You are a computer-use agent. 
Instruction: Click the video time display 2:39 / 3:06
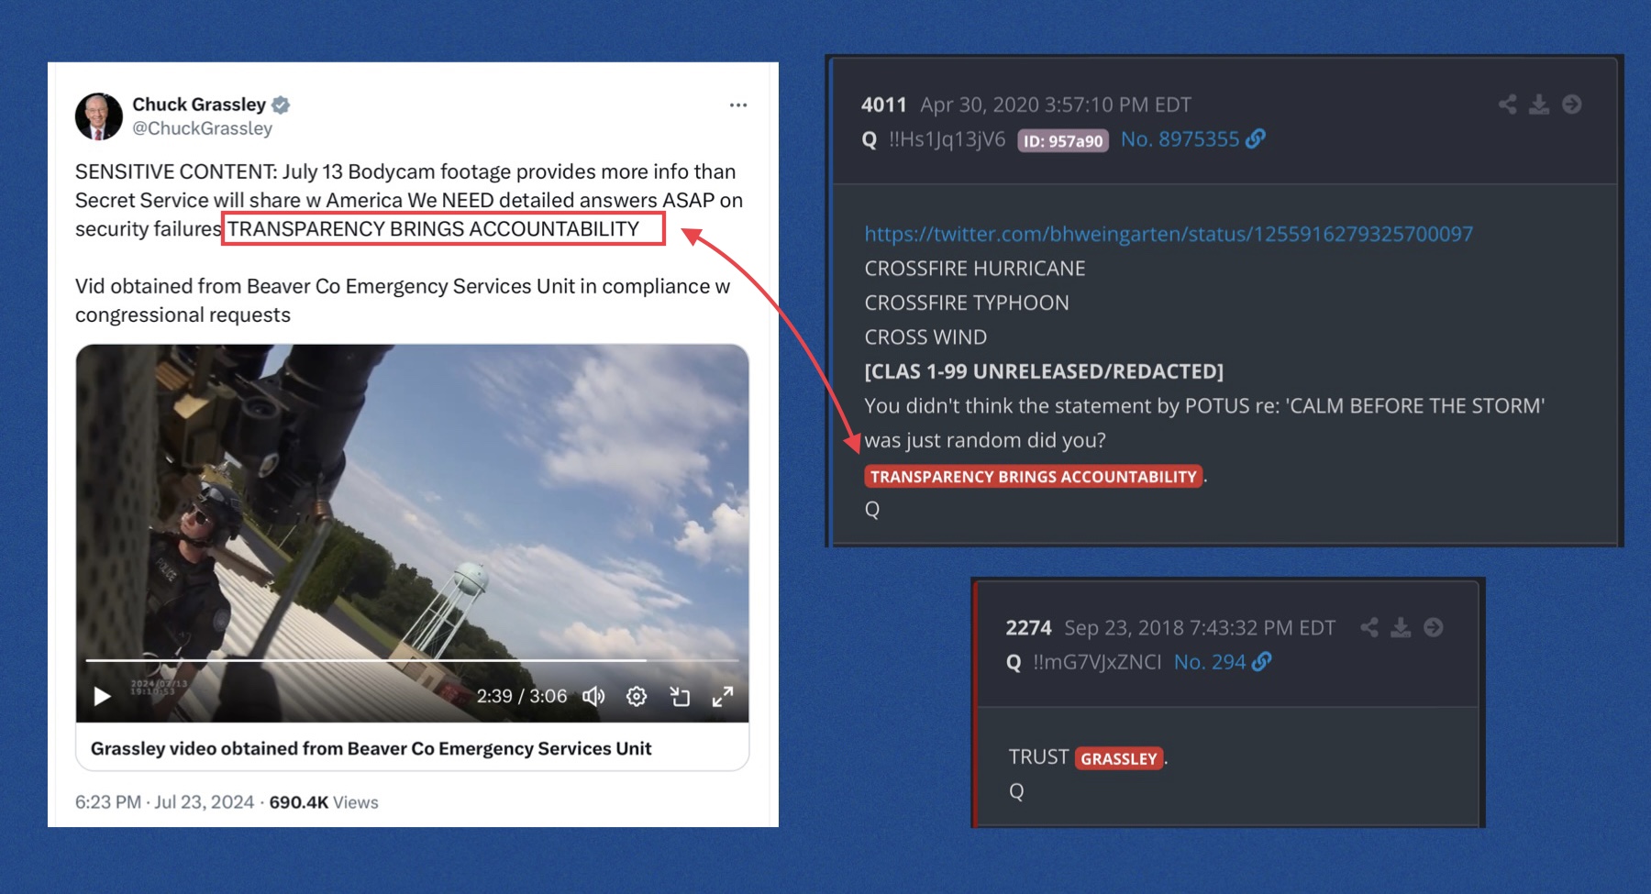pos(522,696)
